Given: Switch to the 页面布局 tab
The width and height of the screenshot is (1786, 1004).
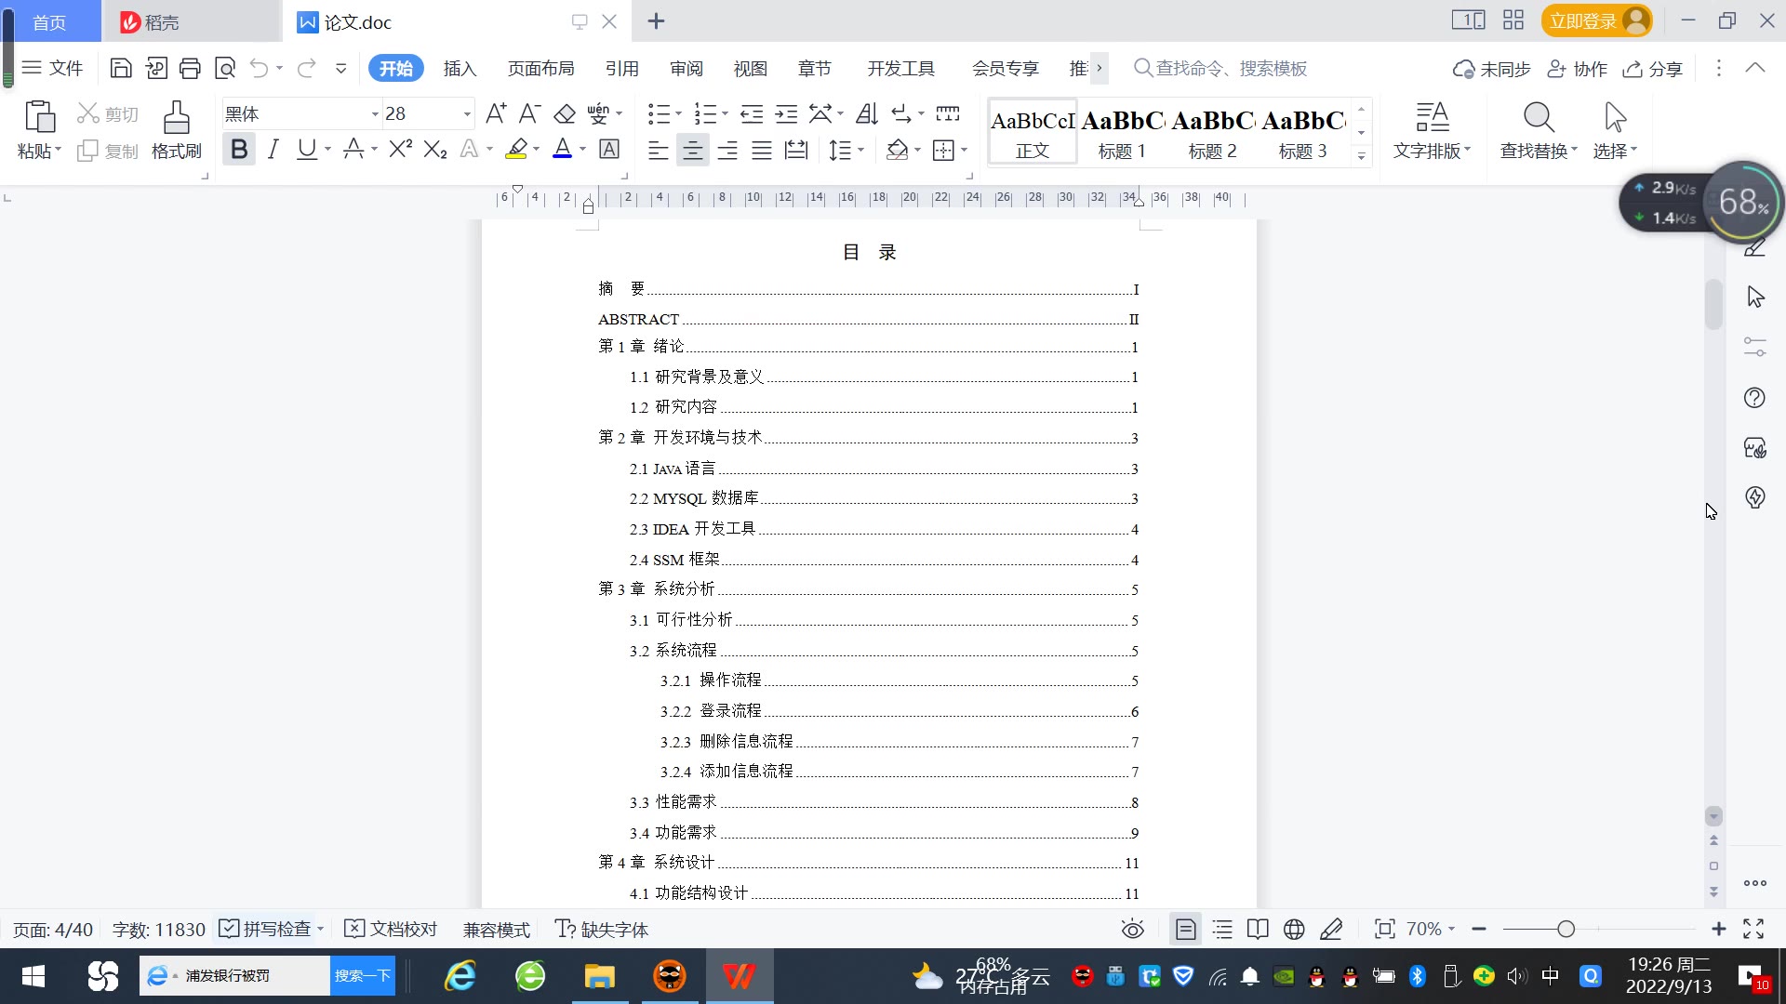Looking at the screenshot, I should click(540, 68).
